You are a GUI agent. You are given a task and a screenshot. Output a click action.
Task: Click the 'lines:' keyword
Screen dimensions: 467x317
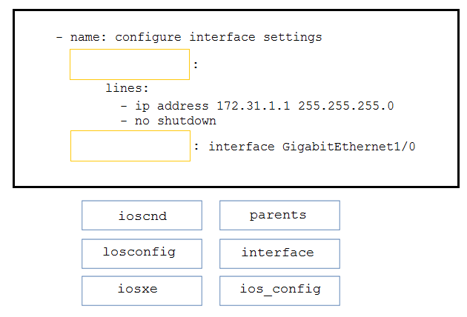tap(127, 88)
